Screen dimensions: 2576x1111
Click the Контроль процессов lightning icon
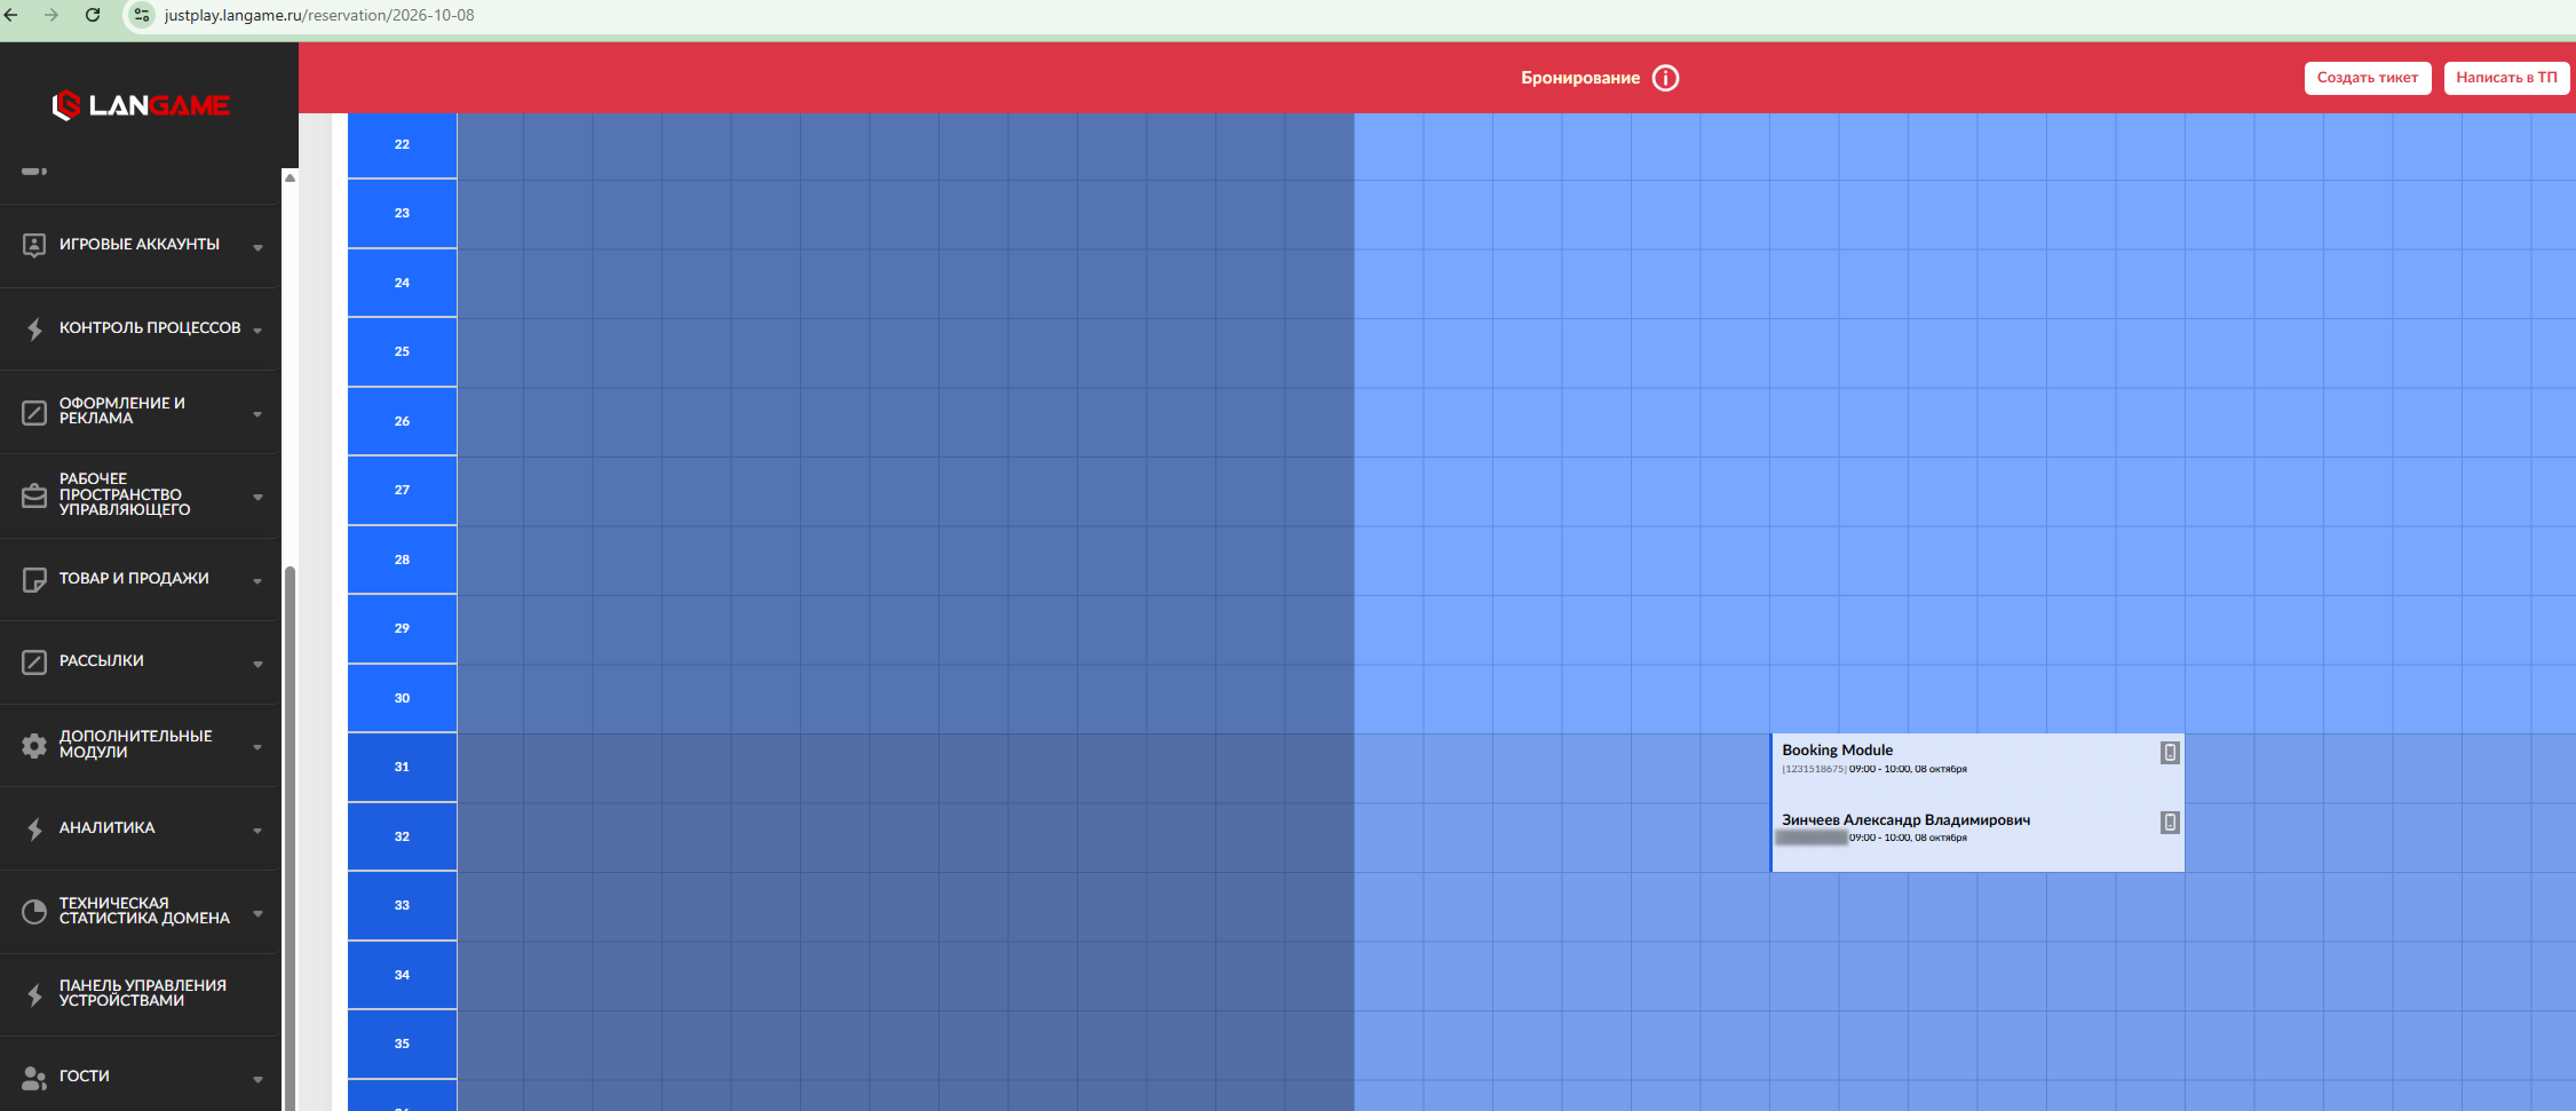click(35, 329)
